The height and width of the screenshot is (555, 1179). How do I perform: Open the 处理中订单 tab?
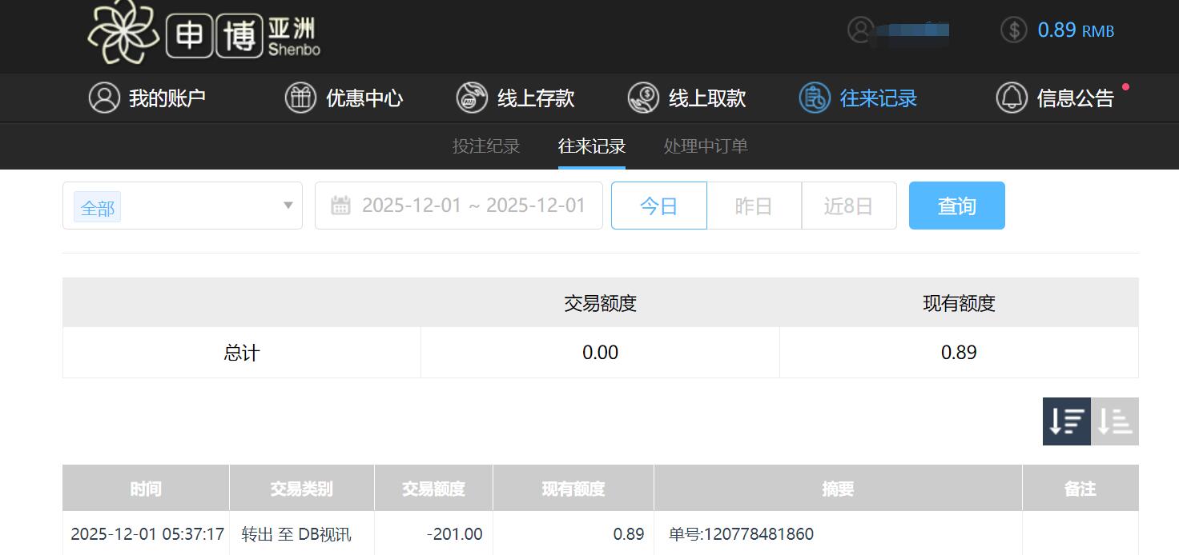tap(704, 146)
